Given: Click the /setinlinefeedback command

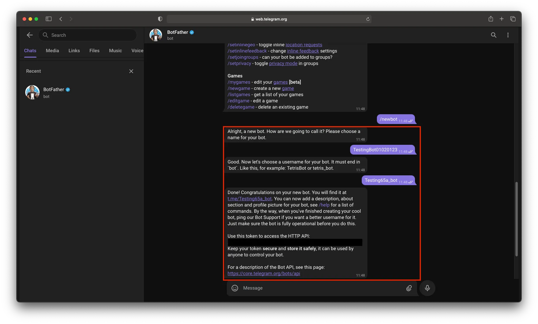Looking at the screenshot, I should [247, 51].
